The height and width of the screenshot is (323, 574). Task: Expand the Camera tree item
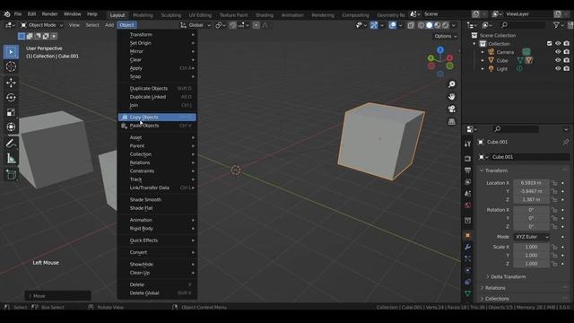click(x=483, y=52)
